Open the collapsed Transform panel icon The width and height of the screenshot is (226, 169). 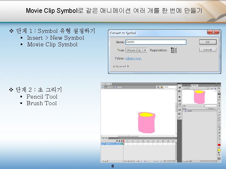pyautogui.click(x=180, y=104)
